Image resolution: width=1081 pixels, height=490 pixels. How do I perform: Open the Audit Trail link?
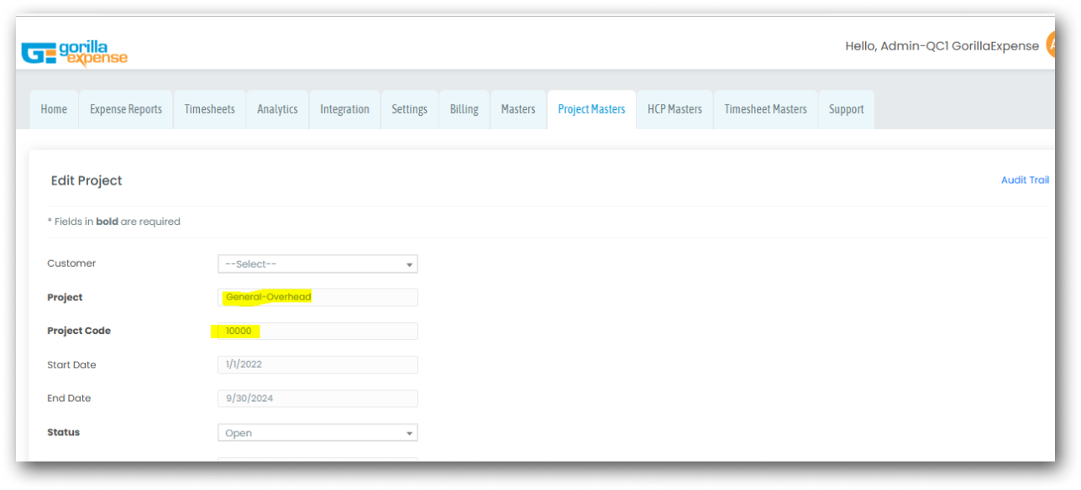click(x=1025, y=180)
